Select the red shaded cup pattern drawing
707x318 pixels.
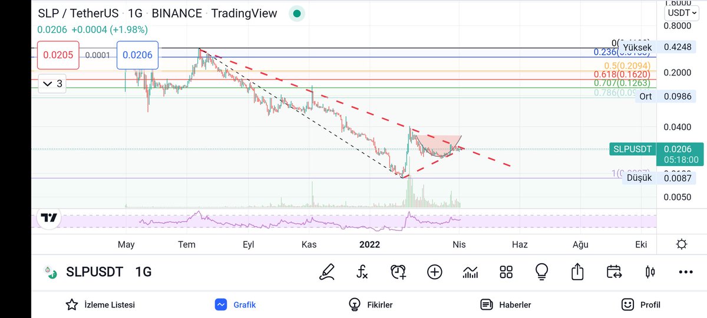coord(438,145)
